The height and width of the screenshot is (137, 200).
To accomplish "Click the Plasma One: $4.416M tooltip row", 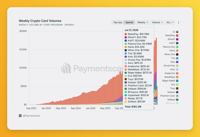I will tap(138, 44).
